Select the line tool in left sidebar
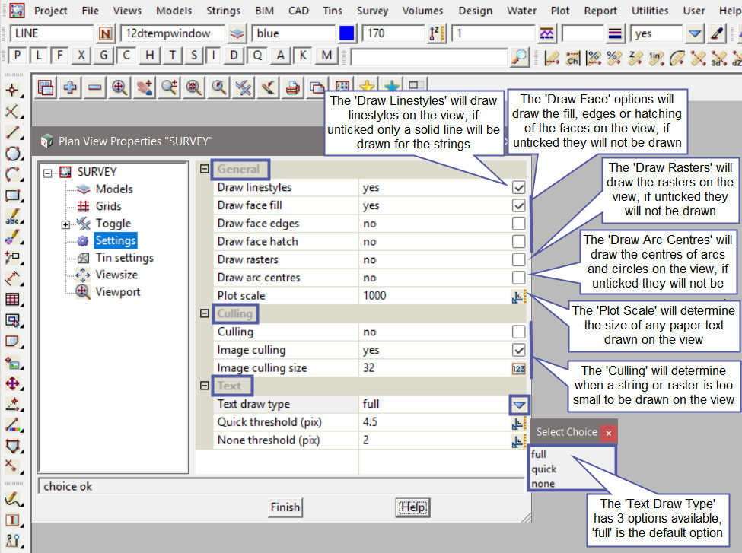Image resolution: width=742 pixels, height=553 pixels. (x=12, y=133)
